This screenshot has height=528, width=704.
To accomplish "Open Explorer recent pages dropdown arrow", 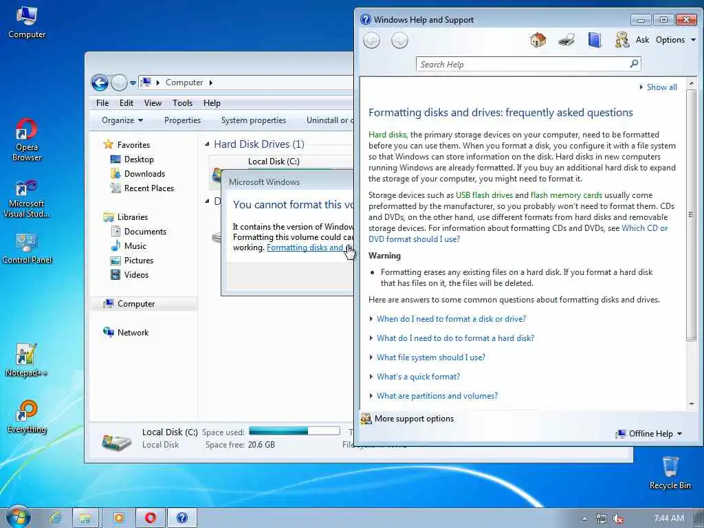I will tap(133, 83).
